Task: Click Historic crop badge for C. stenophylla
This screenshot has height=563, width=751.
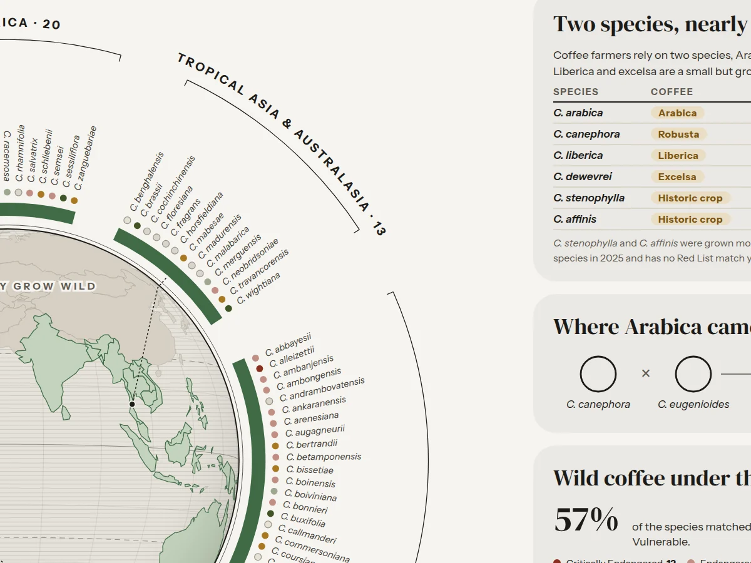Action: [x=690, y=198]
